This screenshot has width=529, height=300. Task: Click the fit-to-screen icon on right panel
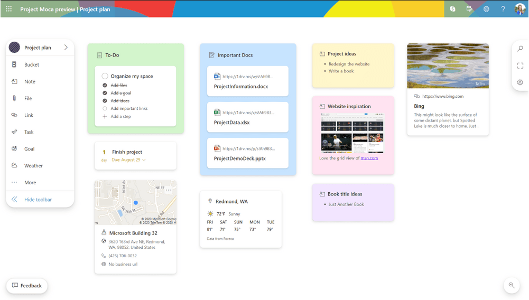[520, 65]
